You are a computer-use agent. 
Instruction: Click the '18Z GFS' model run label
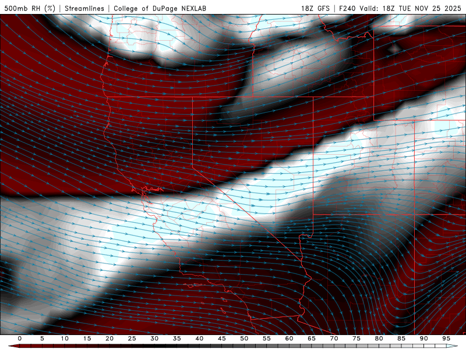click(x=315, y=8)
